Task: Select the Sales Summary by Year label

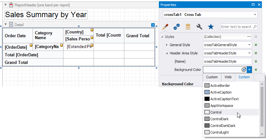Action: pos(46,15)
